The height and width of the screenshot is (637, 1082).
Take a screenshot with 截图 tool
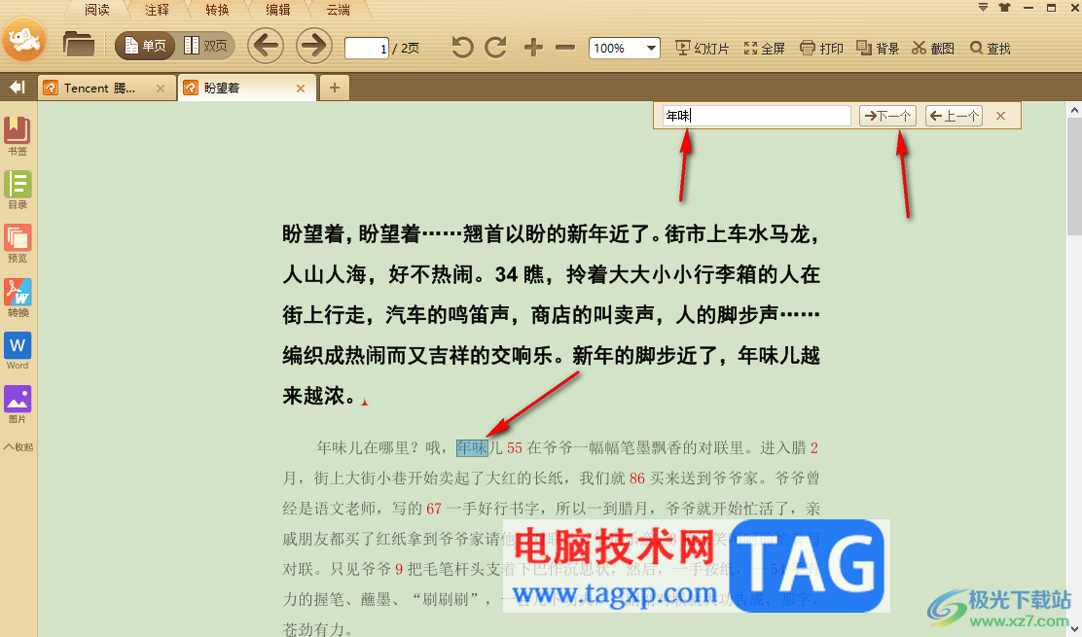[933, 49]
